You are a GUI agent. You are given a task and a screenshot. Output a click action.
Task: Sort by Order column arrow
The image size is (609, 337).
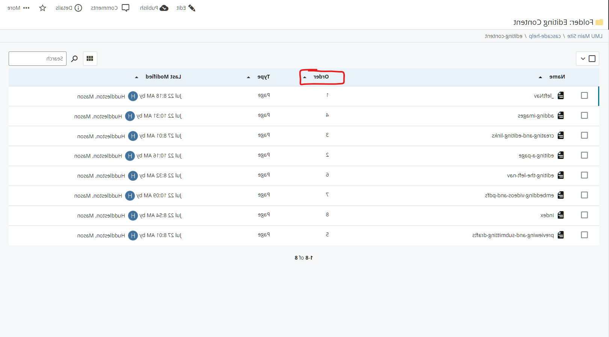click(305, 77)
